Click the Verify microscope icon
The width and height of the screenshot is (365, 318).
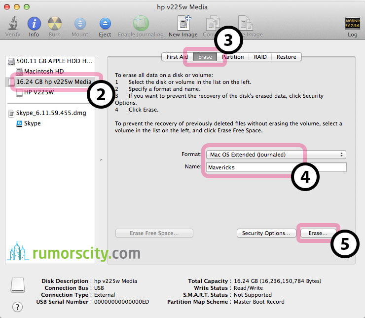tap(13, 23)
